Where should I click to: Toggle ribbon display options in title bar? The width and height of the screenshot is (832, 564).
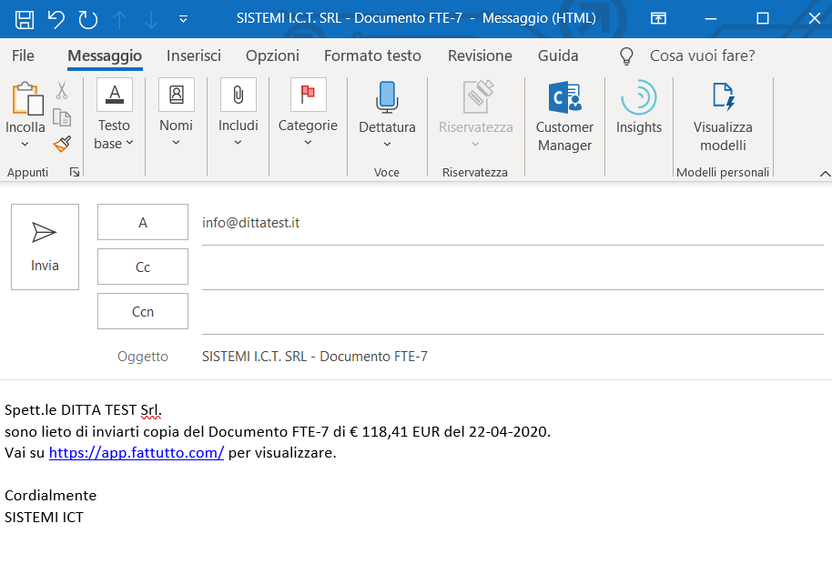(658, 19)
